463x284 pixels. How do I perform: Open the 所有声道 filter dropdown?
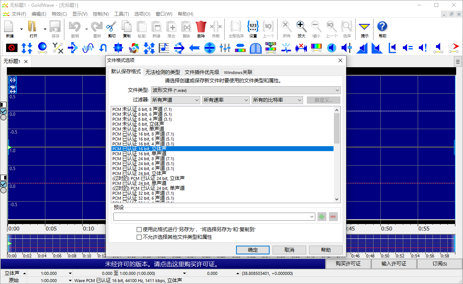point(176,100)
